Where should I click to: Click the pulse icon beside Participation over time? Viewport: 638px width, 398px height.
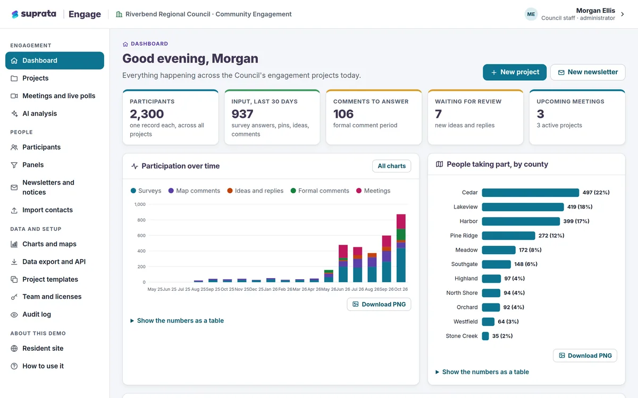coord(135,166)
